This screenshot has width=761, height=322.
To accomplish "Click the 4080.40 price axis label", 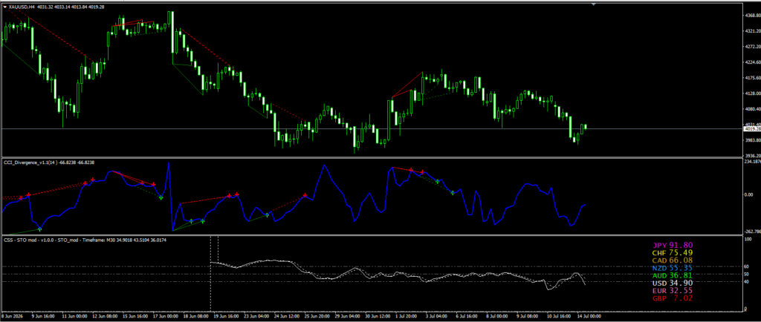I will click(752, 109).
